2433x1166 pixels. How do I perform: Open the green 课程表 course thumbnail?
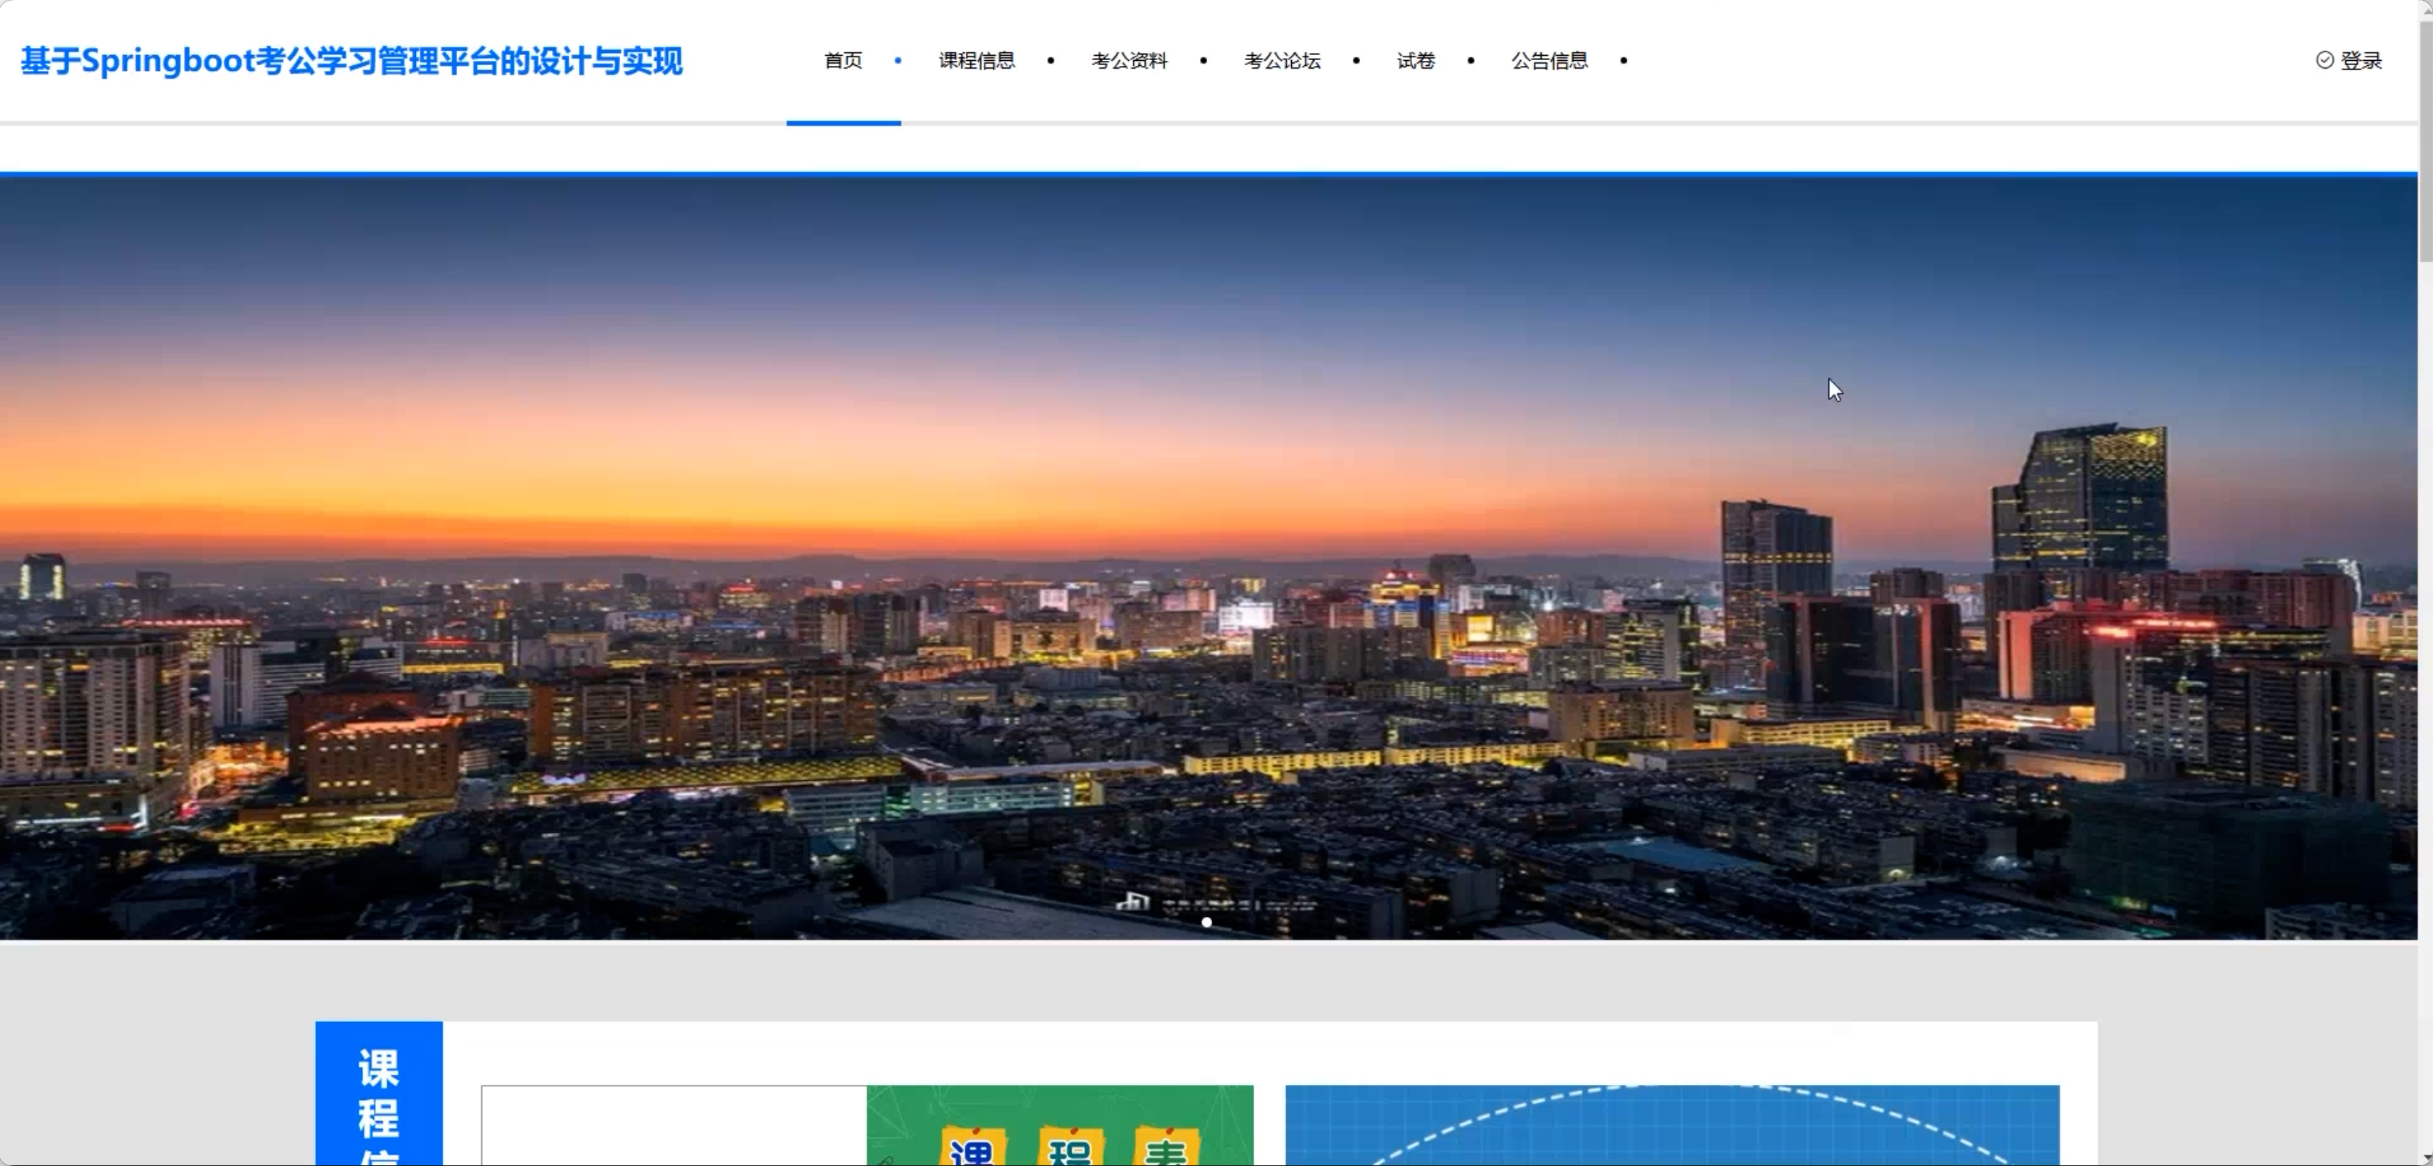(x=1060, y=1125)
